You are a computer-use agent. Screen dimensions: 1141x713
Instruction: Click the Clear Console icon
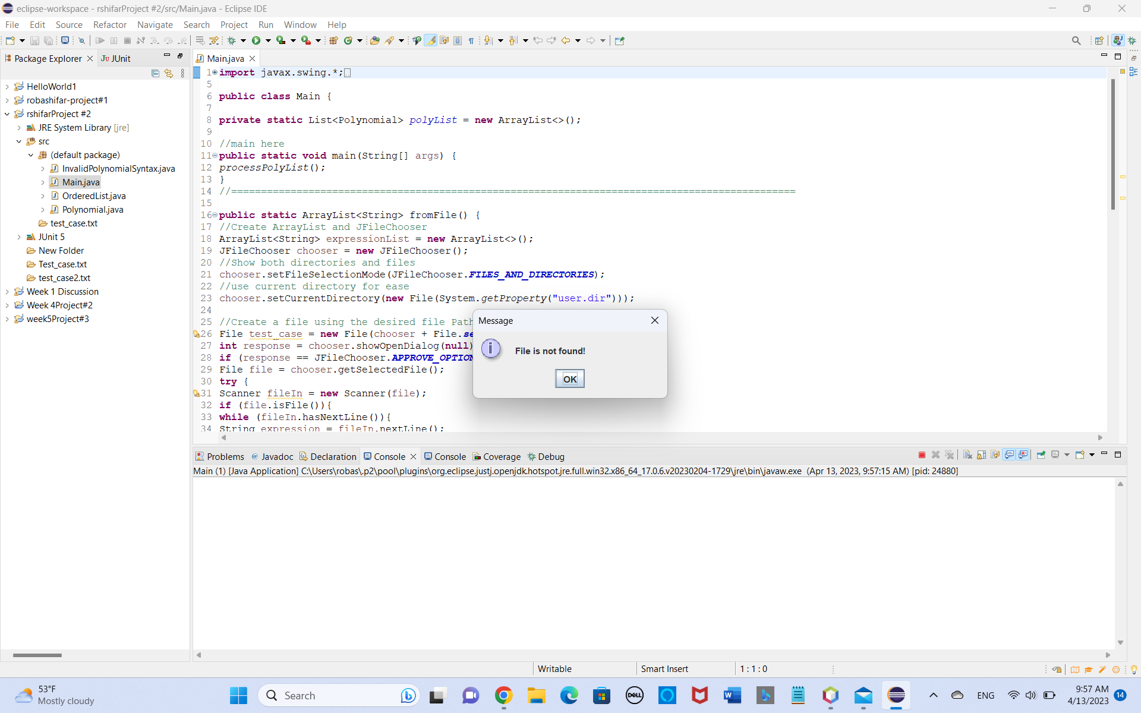tap(967, 455)
